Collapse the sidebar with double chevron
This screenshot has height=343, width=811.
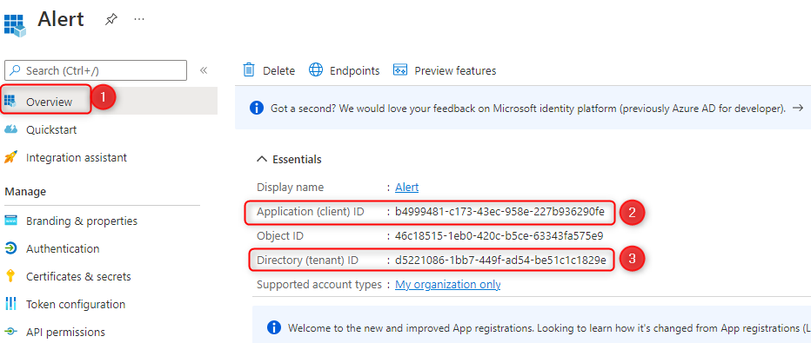point(204,70)
